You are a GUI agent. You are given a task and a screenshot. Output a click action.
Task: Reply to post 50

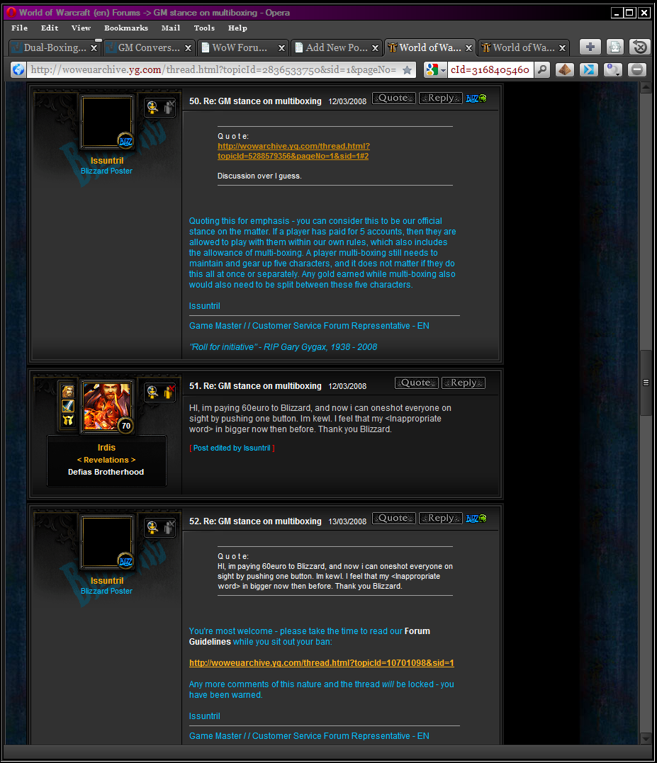[x=440, y=98]
